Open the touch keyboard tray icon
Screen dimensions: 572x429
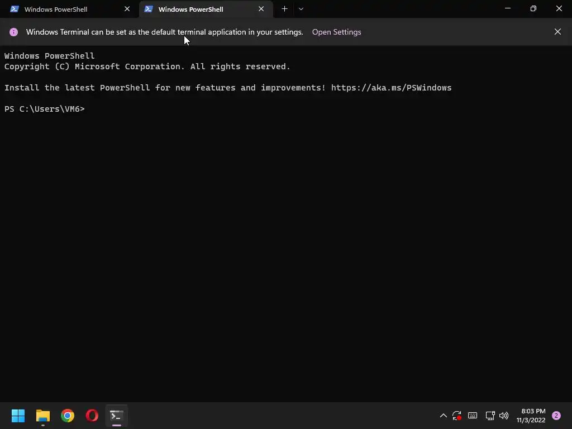(x=473, y=416)
